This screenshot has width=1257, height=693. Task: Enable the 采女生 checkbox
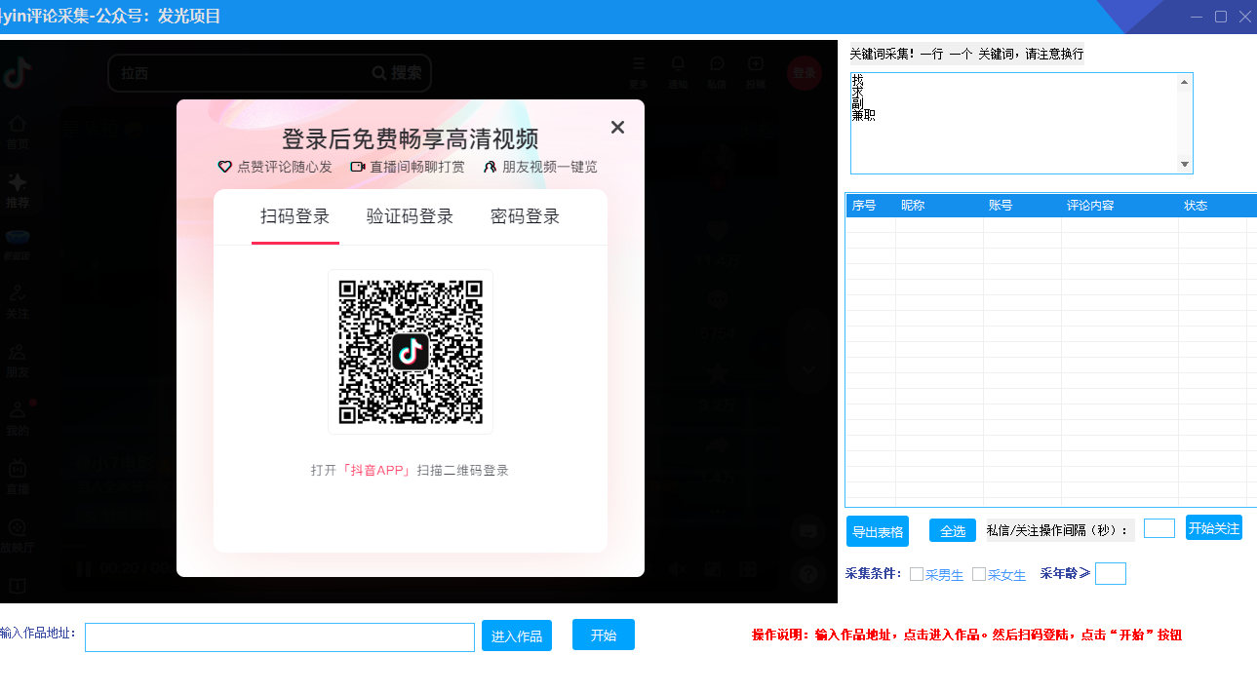coord(977,575)
